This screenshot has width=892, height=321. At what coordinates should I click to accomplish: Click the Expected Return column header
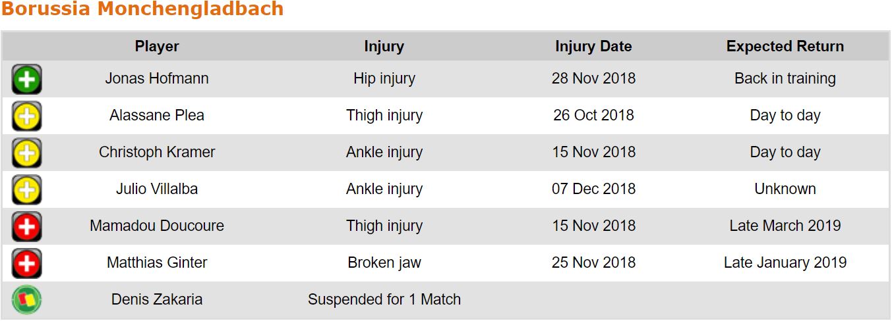(785, 46)
